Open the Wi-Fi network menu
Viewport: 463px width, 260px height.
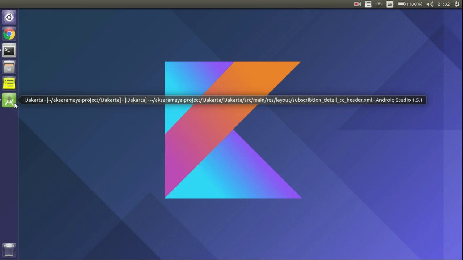click(379, 4)
